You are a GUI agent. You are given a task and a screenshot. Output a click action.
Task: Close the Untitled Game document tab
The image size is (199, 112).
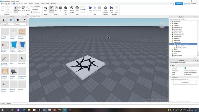click(41, 17)
